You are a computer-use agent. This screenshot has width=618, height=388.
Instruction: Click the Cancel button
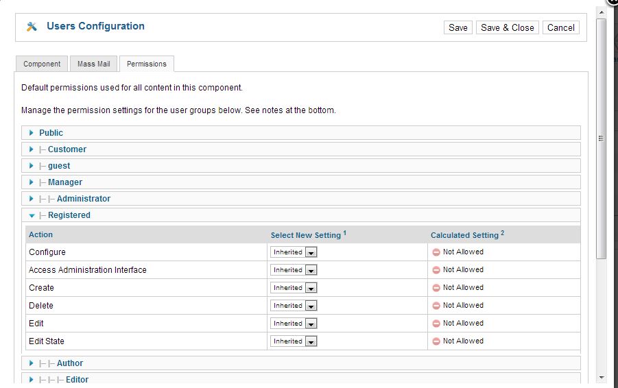pyautogui.click(x=561, y=27)
